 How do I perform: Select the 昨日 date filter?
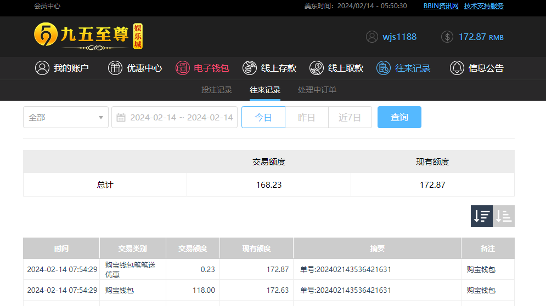307,117
